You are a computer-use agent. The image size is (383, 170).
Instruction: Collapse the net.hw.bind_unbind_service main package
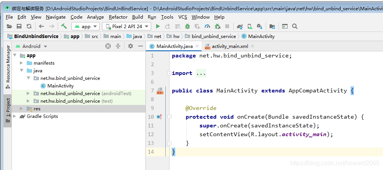click(x=28, y=78)
